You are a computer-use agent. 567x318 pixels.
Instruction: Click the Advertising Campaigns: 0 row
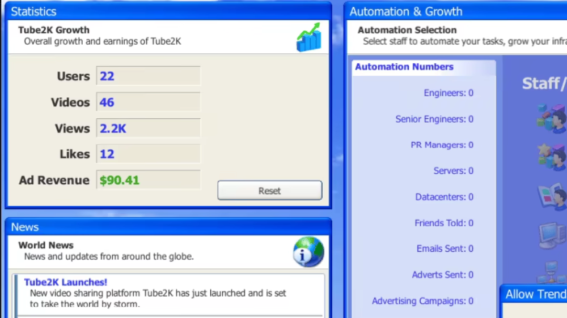[x=423, y=300]
